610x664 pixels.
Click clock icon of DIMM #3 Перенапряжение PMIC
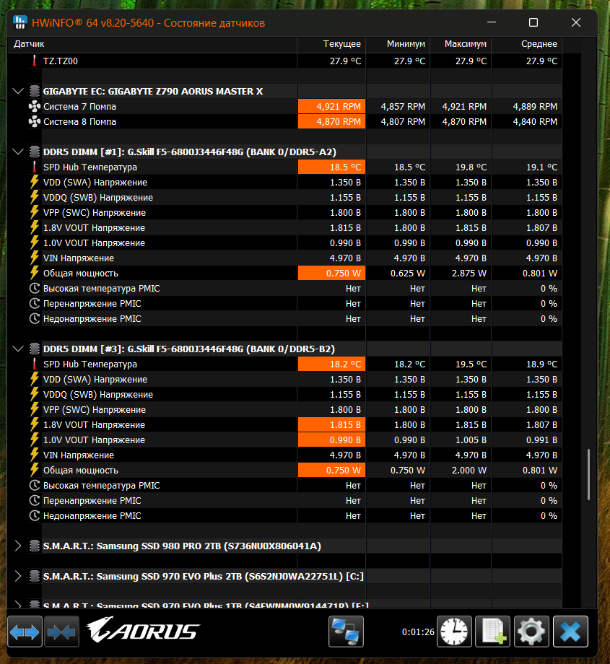[35, 501]
